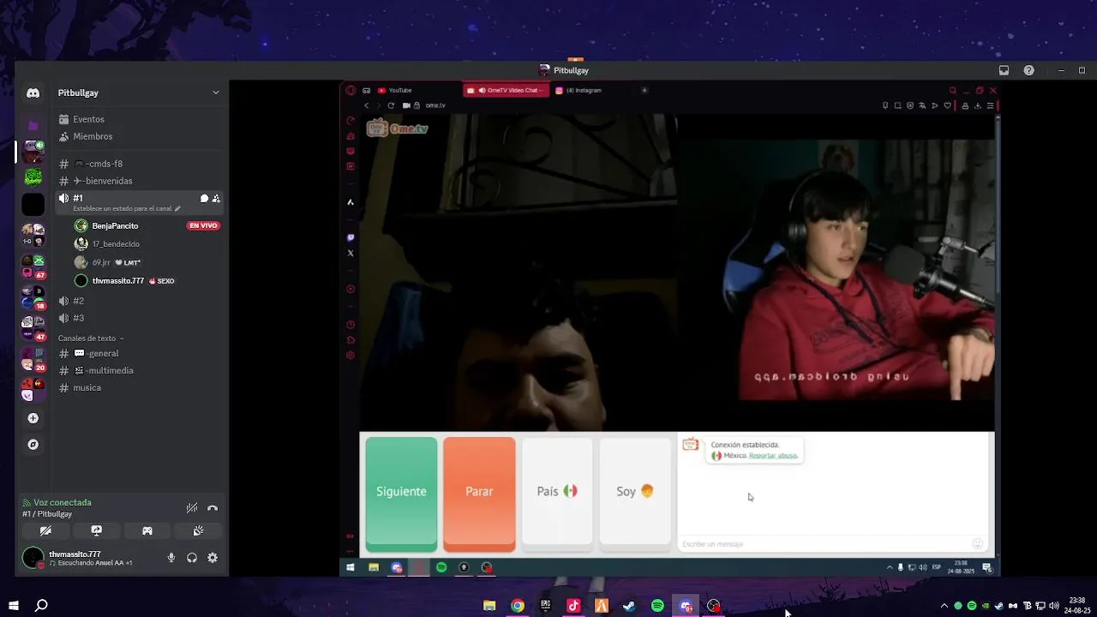Open server folder with 67 badge
The image size is (1097, 617).
[x=33, y=267]
